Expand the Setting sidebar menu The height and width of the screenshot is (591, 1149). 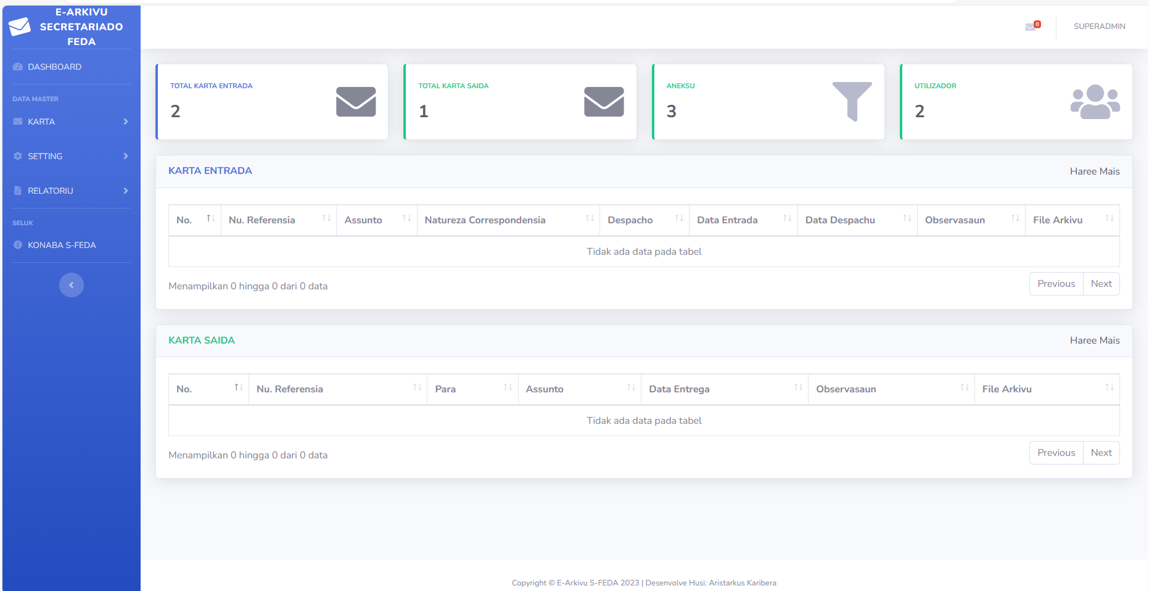(71, 156)
